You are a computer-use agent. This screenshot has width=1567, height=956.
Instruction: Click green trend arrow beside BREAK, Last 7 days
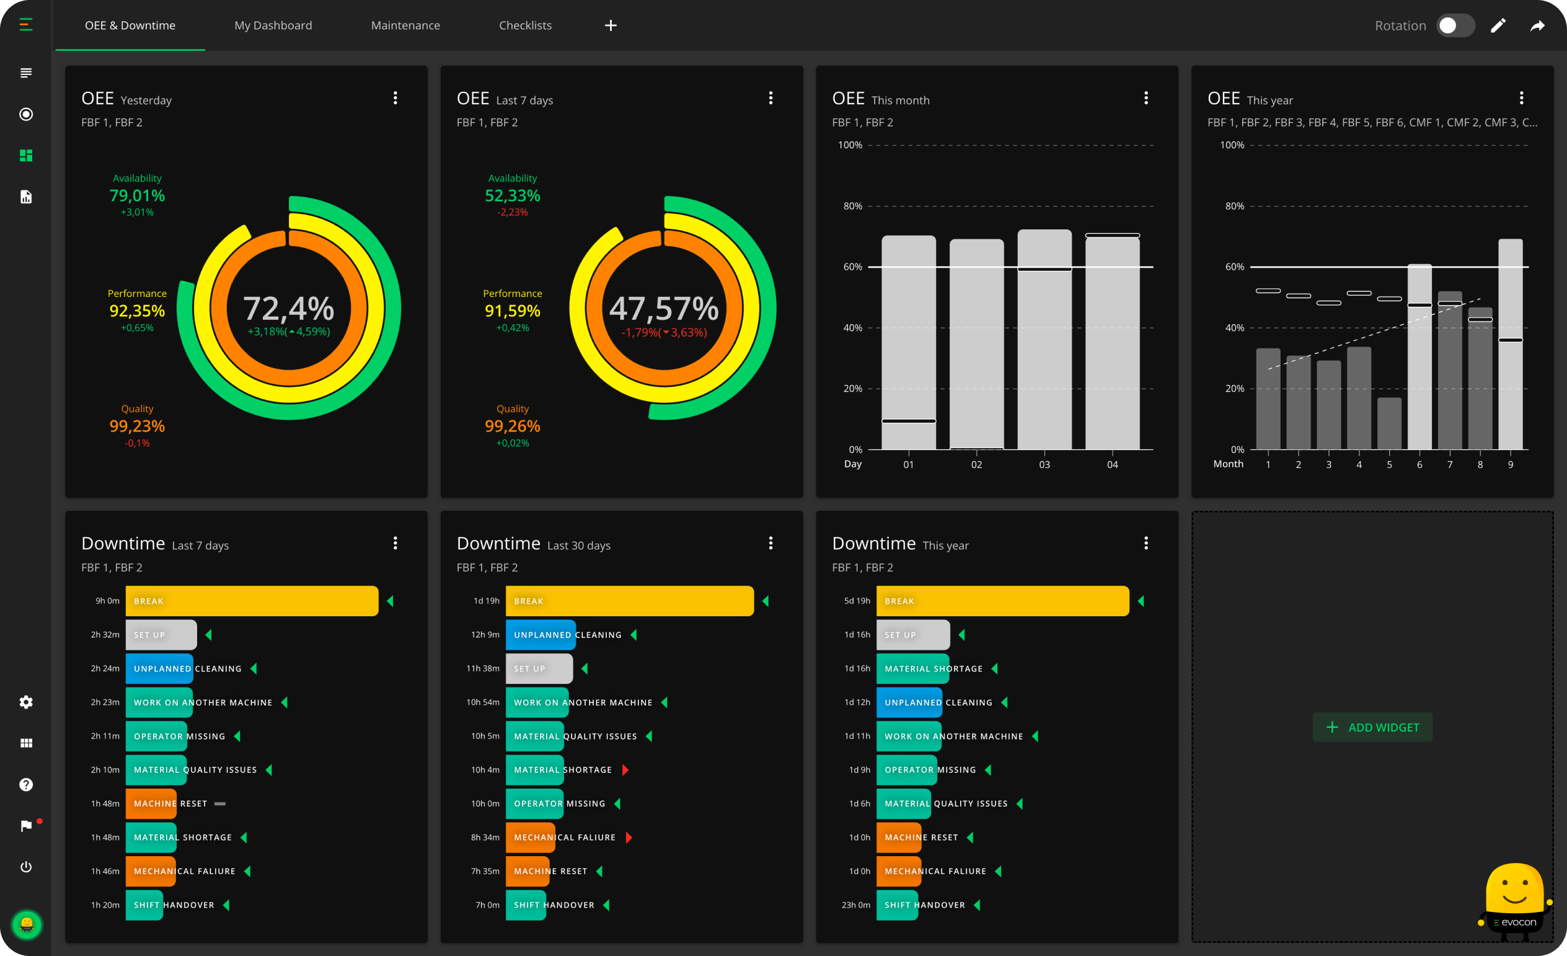391,601
